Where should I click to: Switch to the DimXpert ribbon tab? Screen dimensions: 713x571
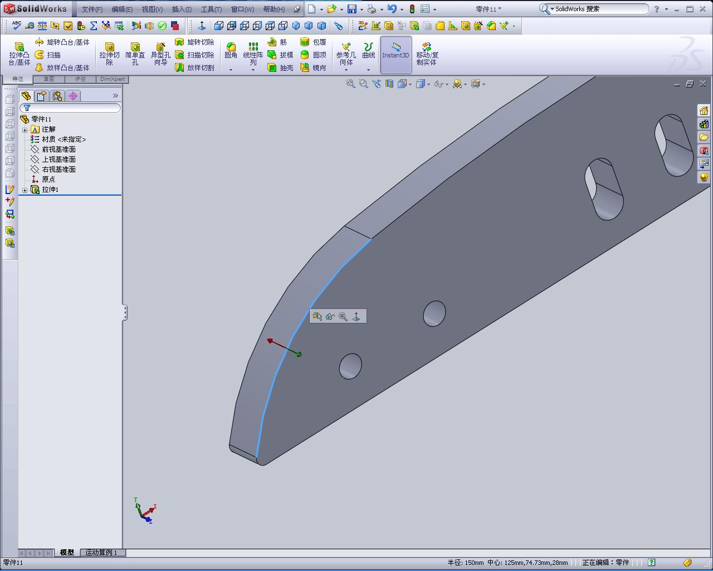pos(113,79)
